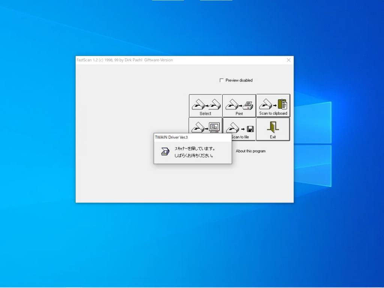Click the "Exit" text label

pos(273,137)
